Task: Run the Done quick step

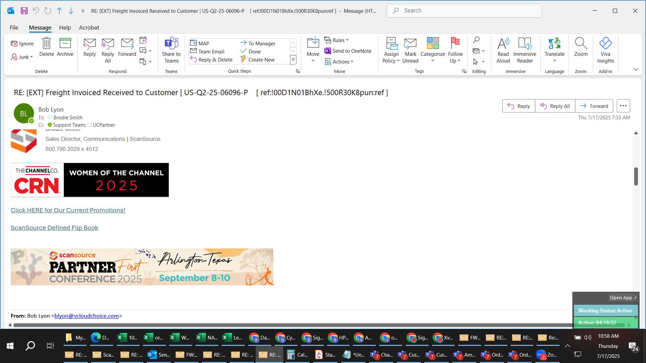Action: click(251, 51)
